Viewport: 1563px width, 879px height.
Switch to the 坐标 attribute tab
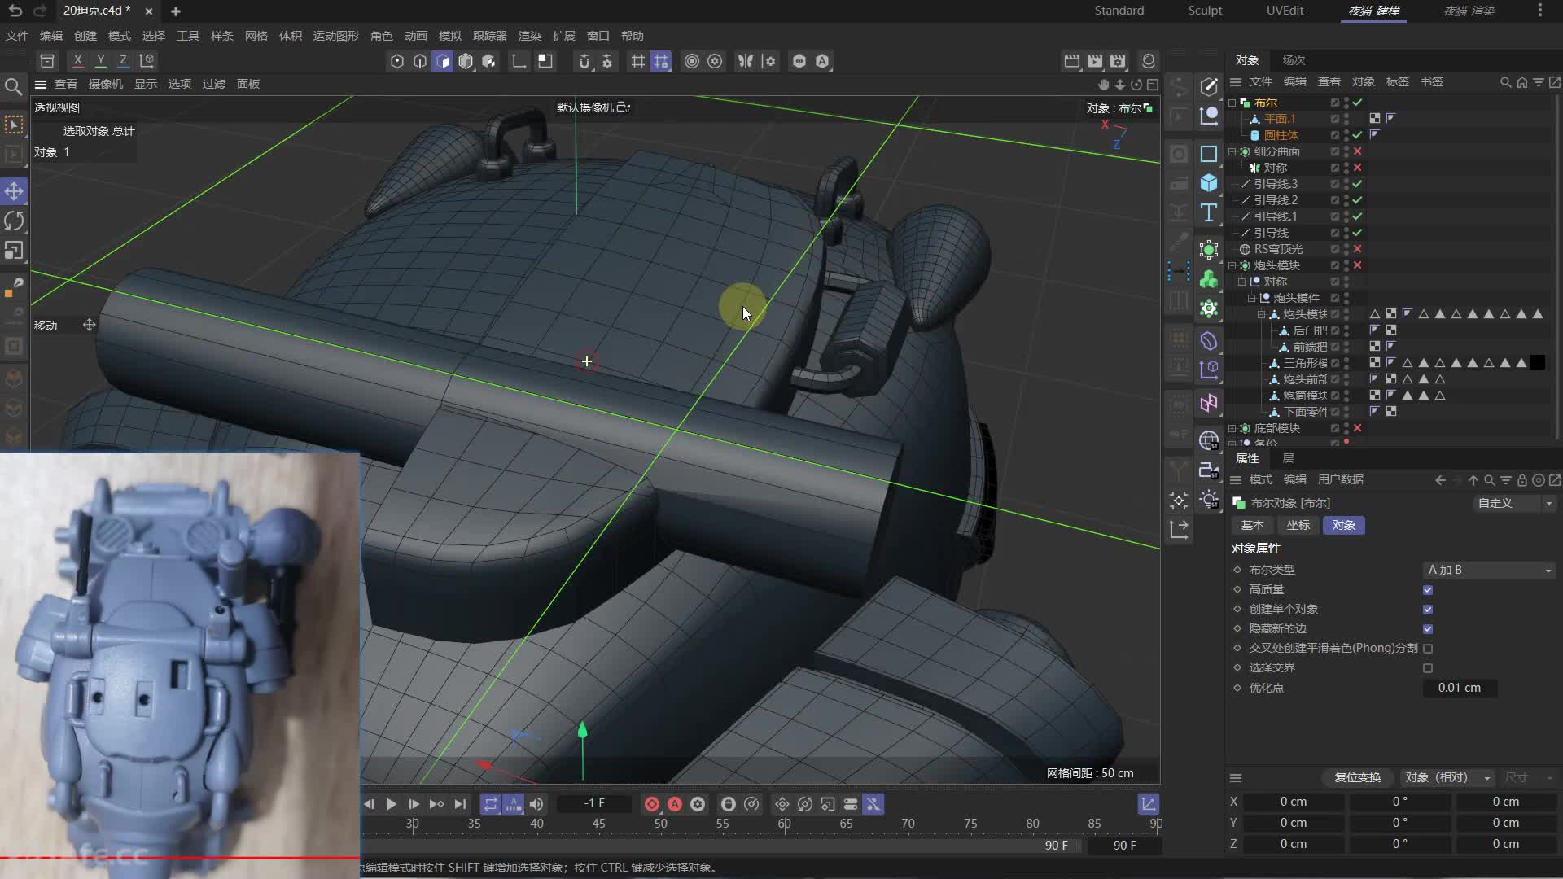[x=1298, y=525]
